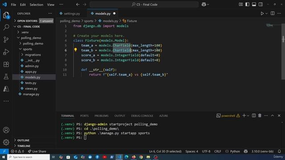285x160 pixels.
Task: Open the File menu
Action: pos(13,4)
